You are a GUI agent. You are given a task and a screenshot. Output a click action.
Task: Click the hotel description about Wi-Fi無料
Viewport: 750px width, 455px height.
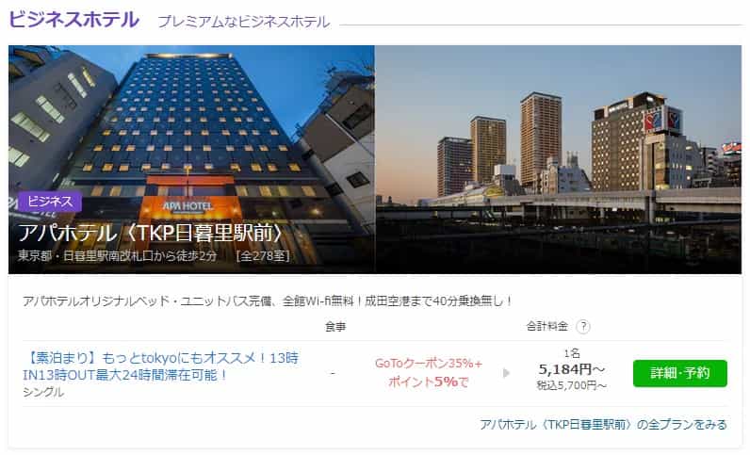point(268,301)
